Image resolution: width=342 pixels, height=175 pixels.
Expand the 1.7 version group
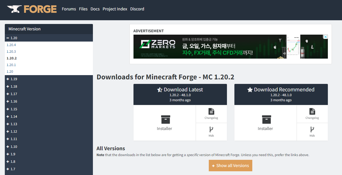[49, 169]
